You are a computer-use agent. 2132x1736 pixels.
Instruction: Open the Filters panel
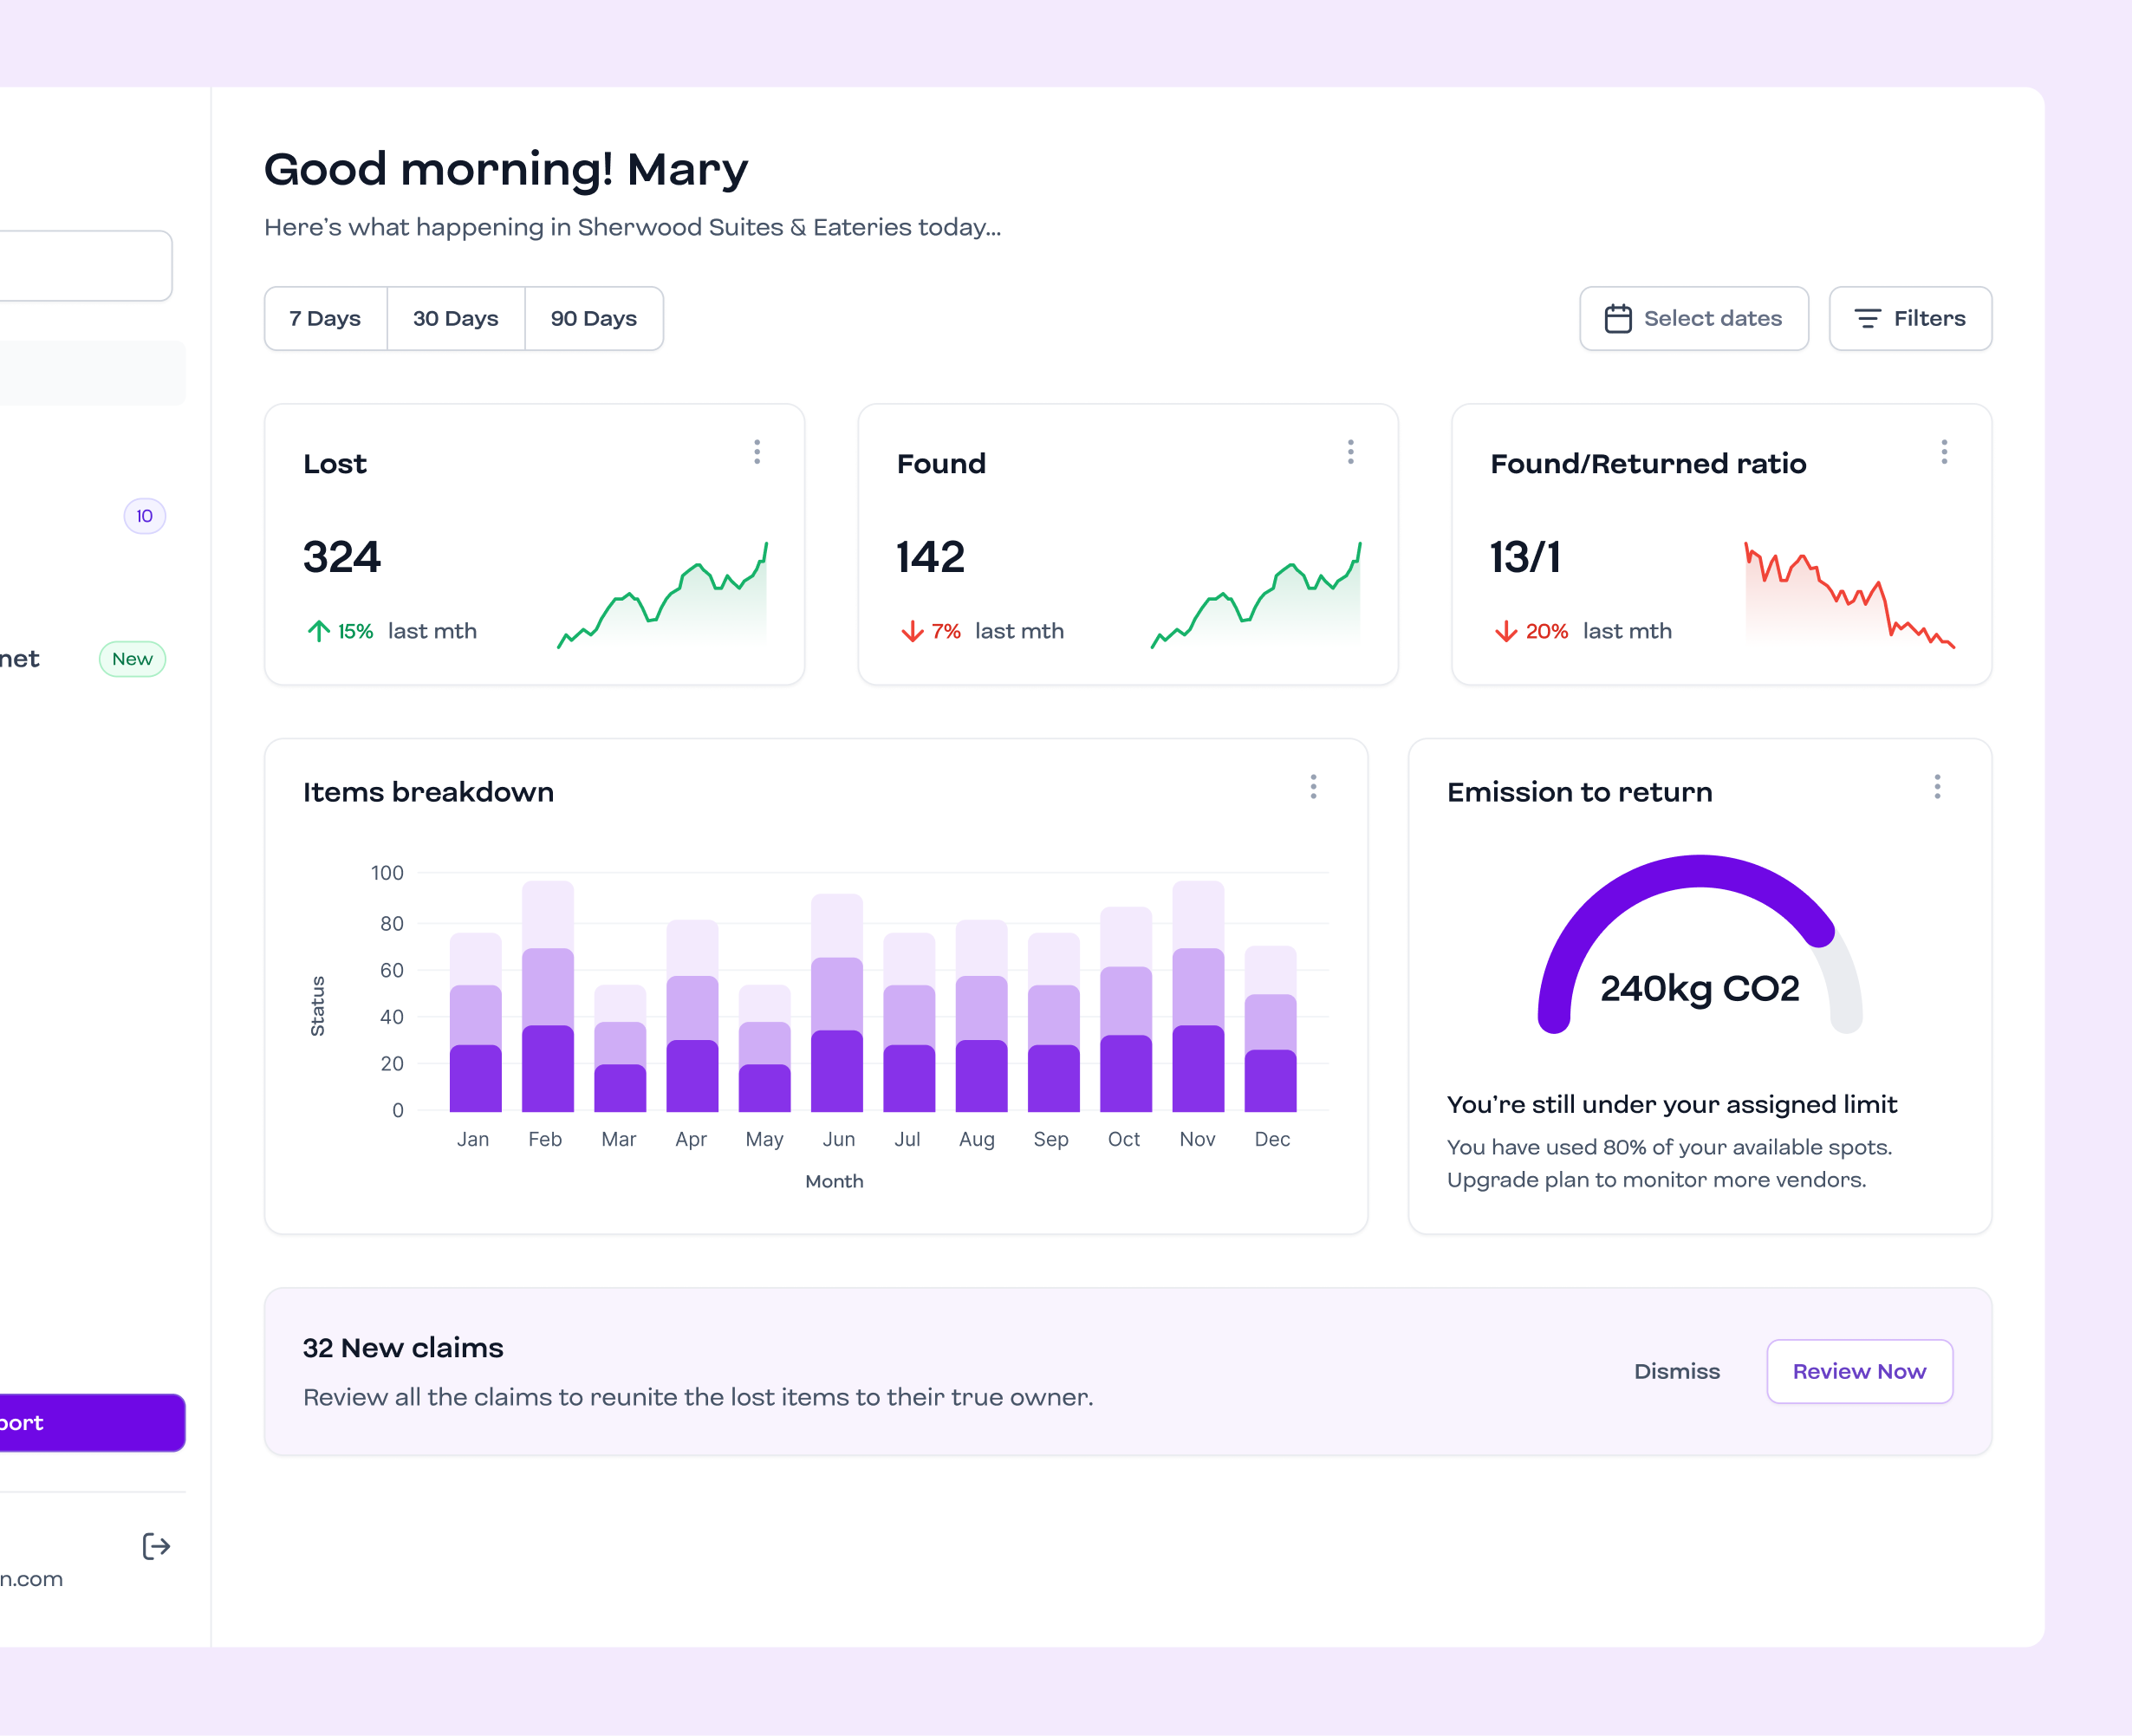pyautogui.click(x=1910, y=318)
